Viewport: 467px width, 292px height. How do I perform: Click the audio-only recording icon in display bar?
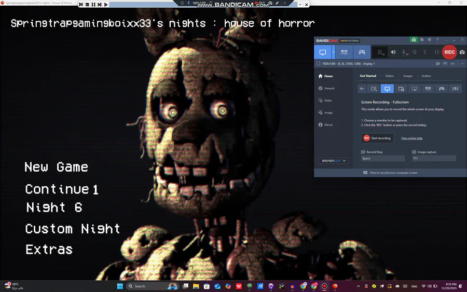[x=452, y=64]
